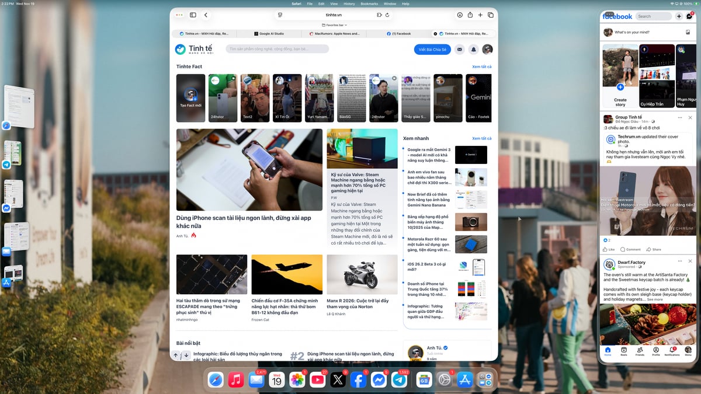Viewport: 701px width, 394px height.
Task: Like the Techrum.vn Facebook post
Action: click(609, 249)
